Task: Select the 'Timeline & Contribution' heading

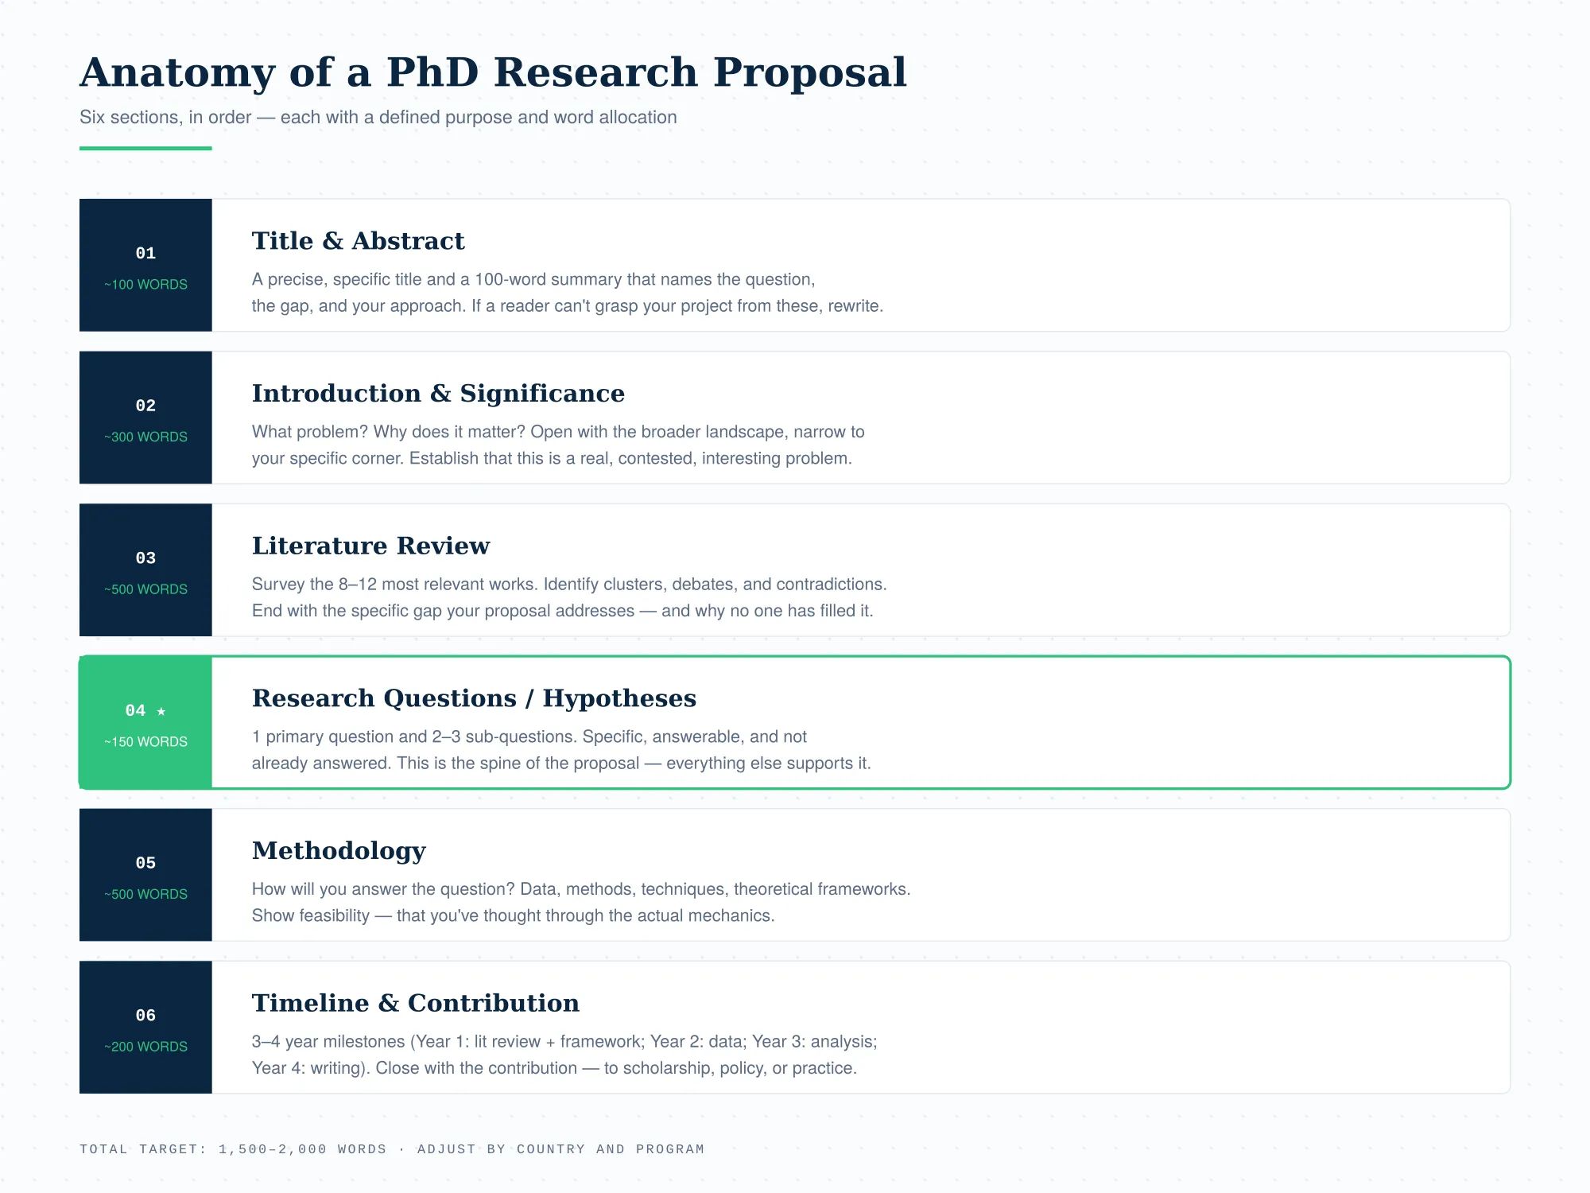Action: click(416, 1004)
